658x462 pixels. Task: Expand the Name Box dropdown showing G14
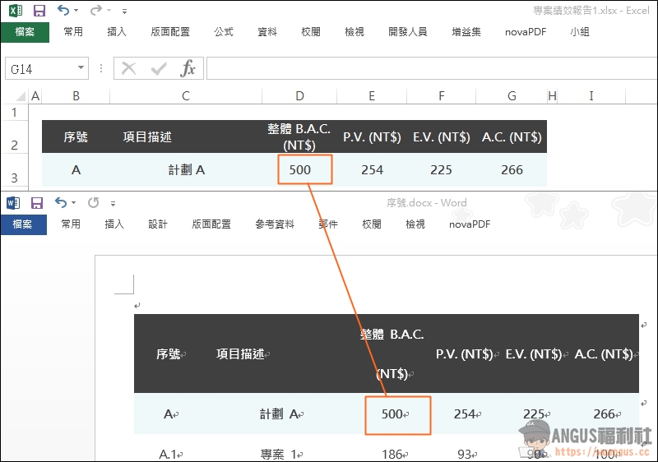(81, 69)
